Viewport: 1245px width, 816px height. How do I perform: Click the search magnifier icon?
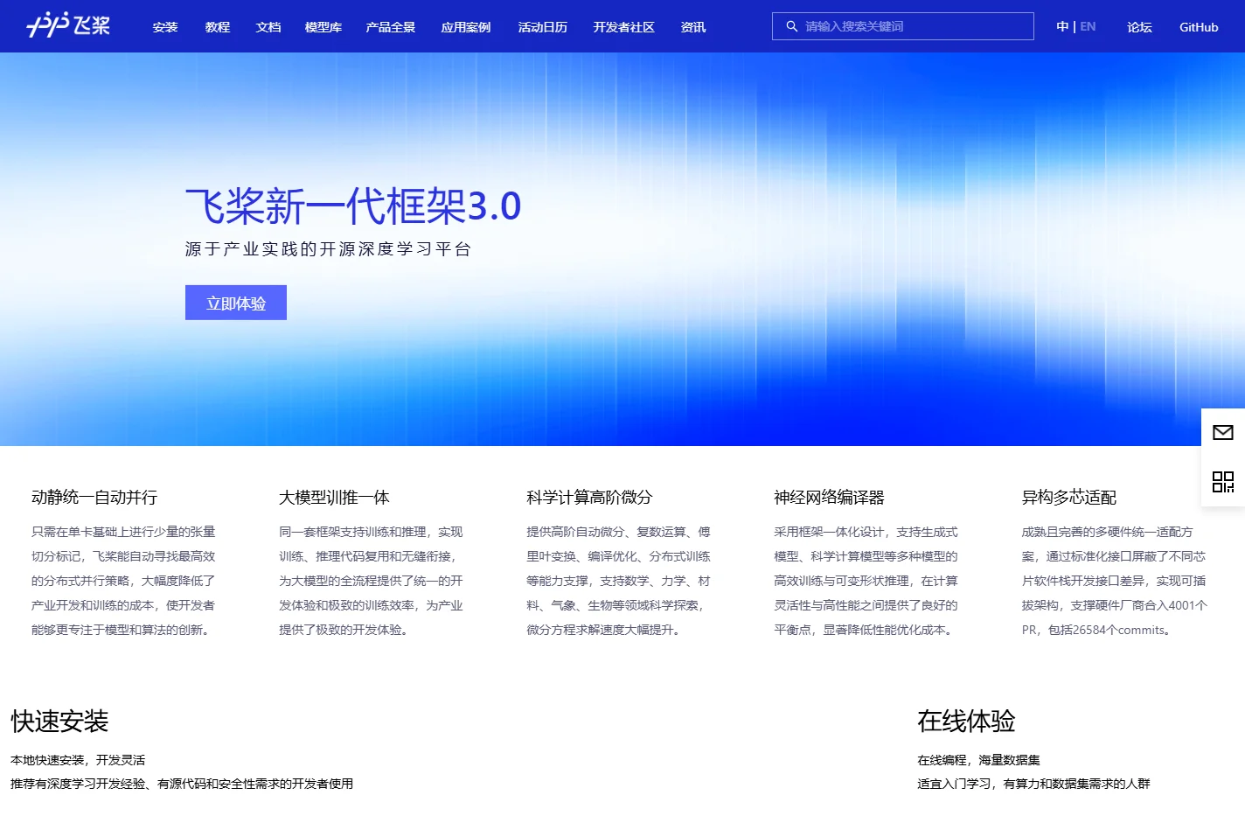click(791, 26)
